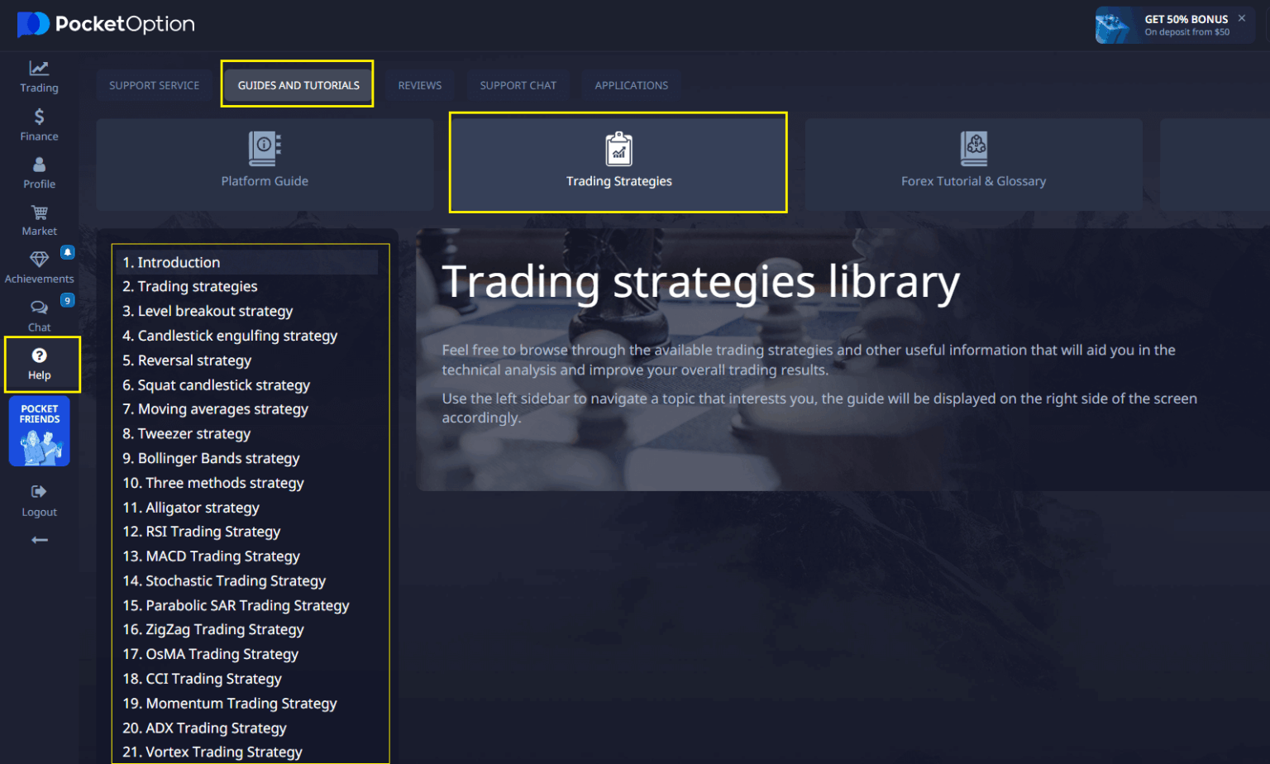Open the Forex Tutorial & Glossary
1270x764 pixels.
972,162
